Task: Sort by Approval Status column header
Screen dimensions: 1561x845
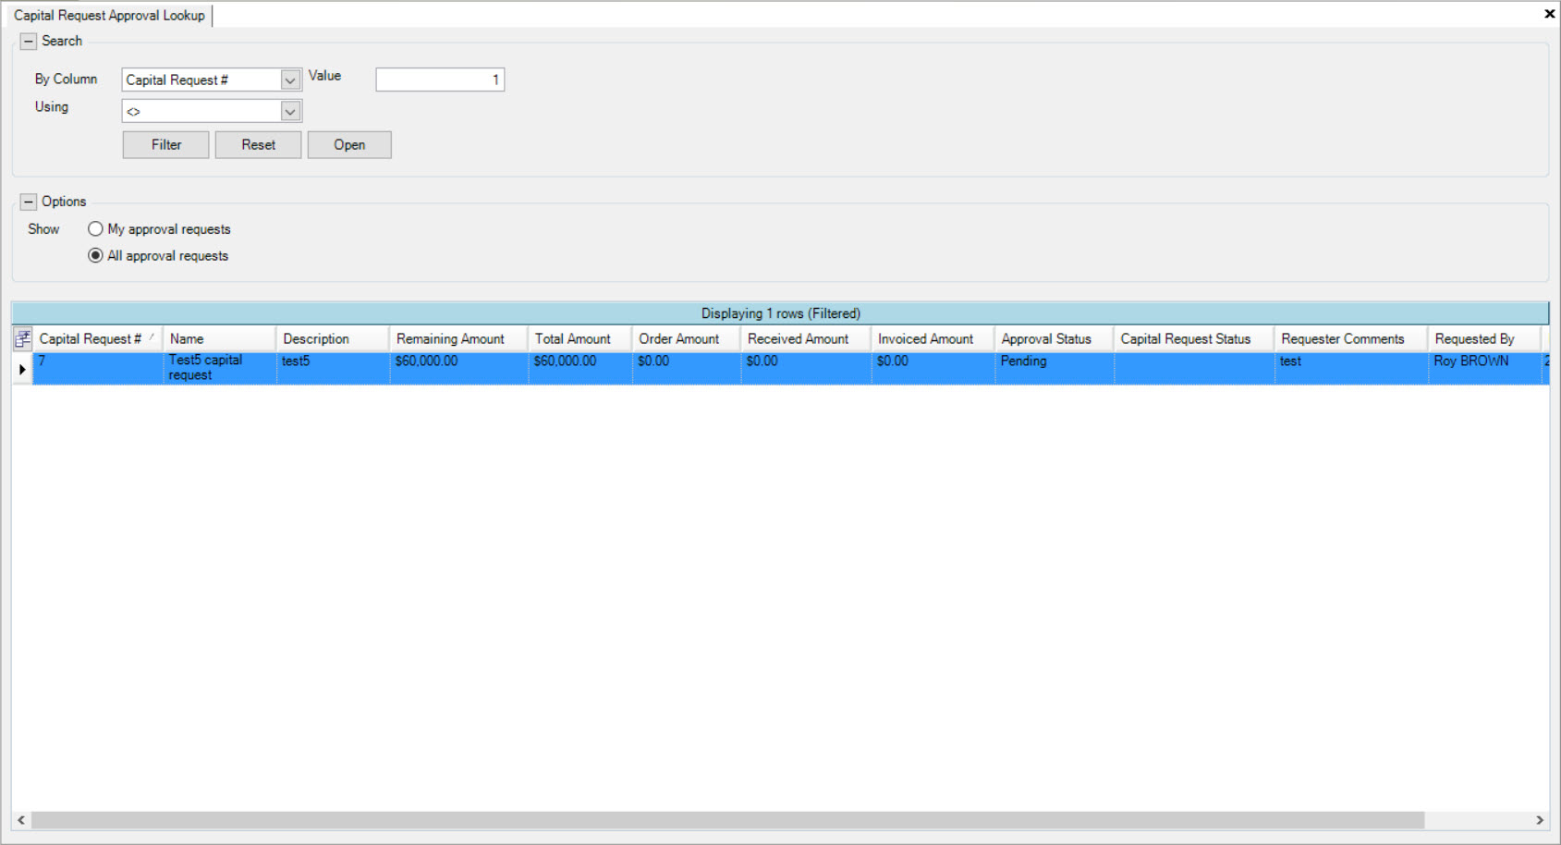Action: (x=1055, y=338)
